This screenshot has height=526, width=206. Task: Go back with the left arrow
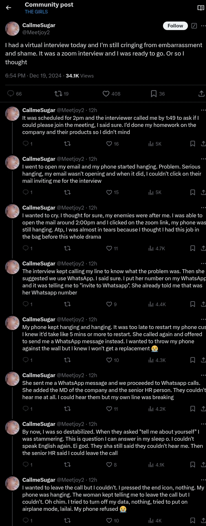9,8
